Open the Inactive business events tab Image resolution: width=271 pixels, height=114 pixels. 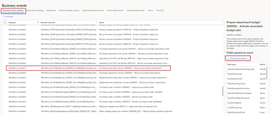tap(93, 11)
